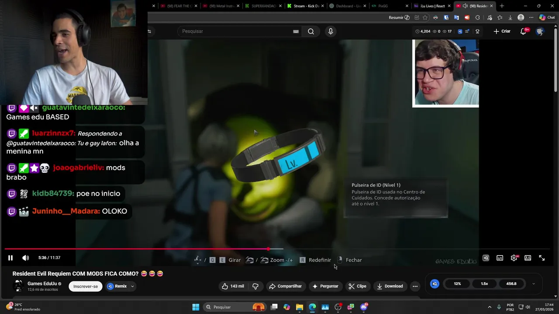Expand the stats panel chevron

(x=533, y=283)
